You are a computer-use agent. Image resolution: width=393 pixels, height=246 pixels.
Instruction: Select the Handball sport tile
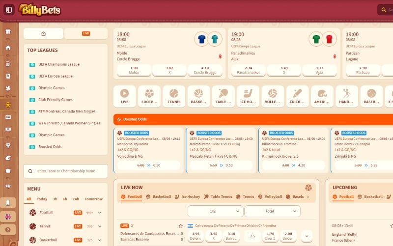[347, 96]
